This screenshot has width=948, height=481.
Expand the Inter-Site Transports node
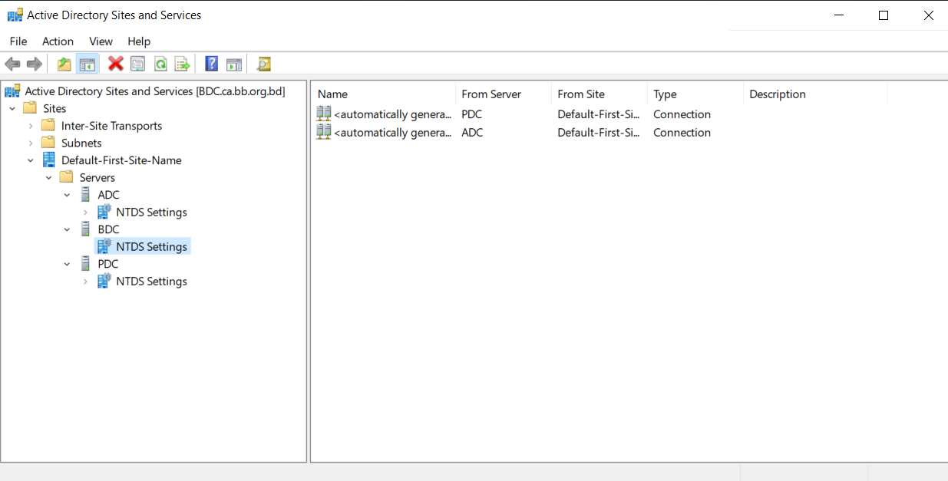pos(31,126)
